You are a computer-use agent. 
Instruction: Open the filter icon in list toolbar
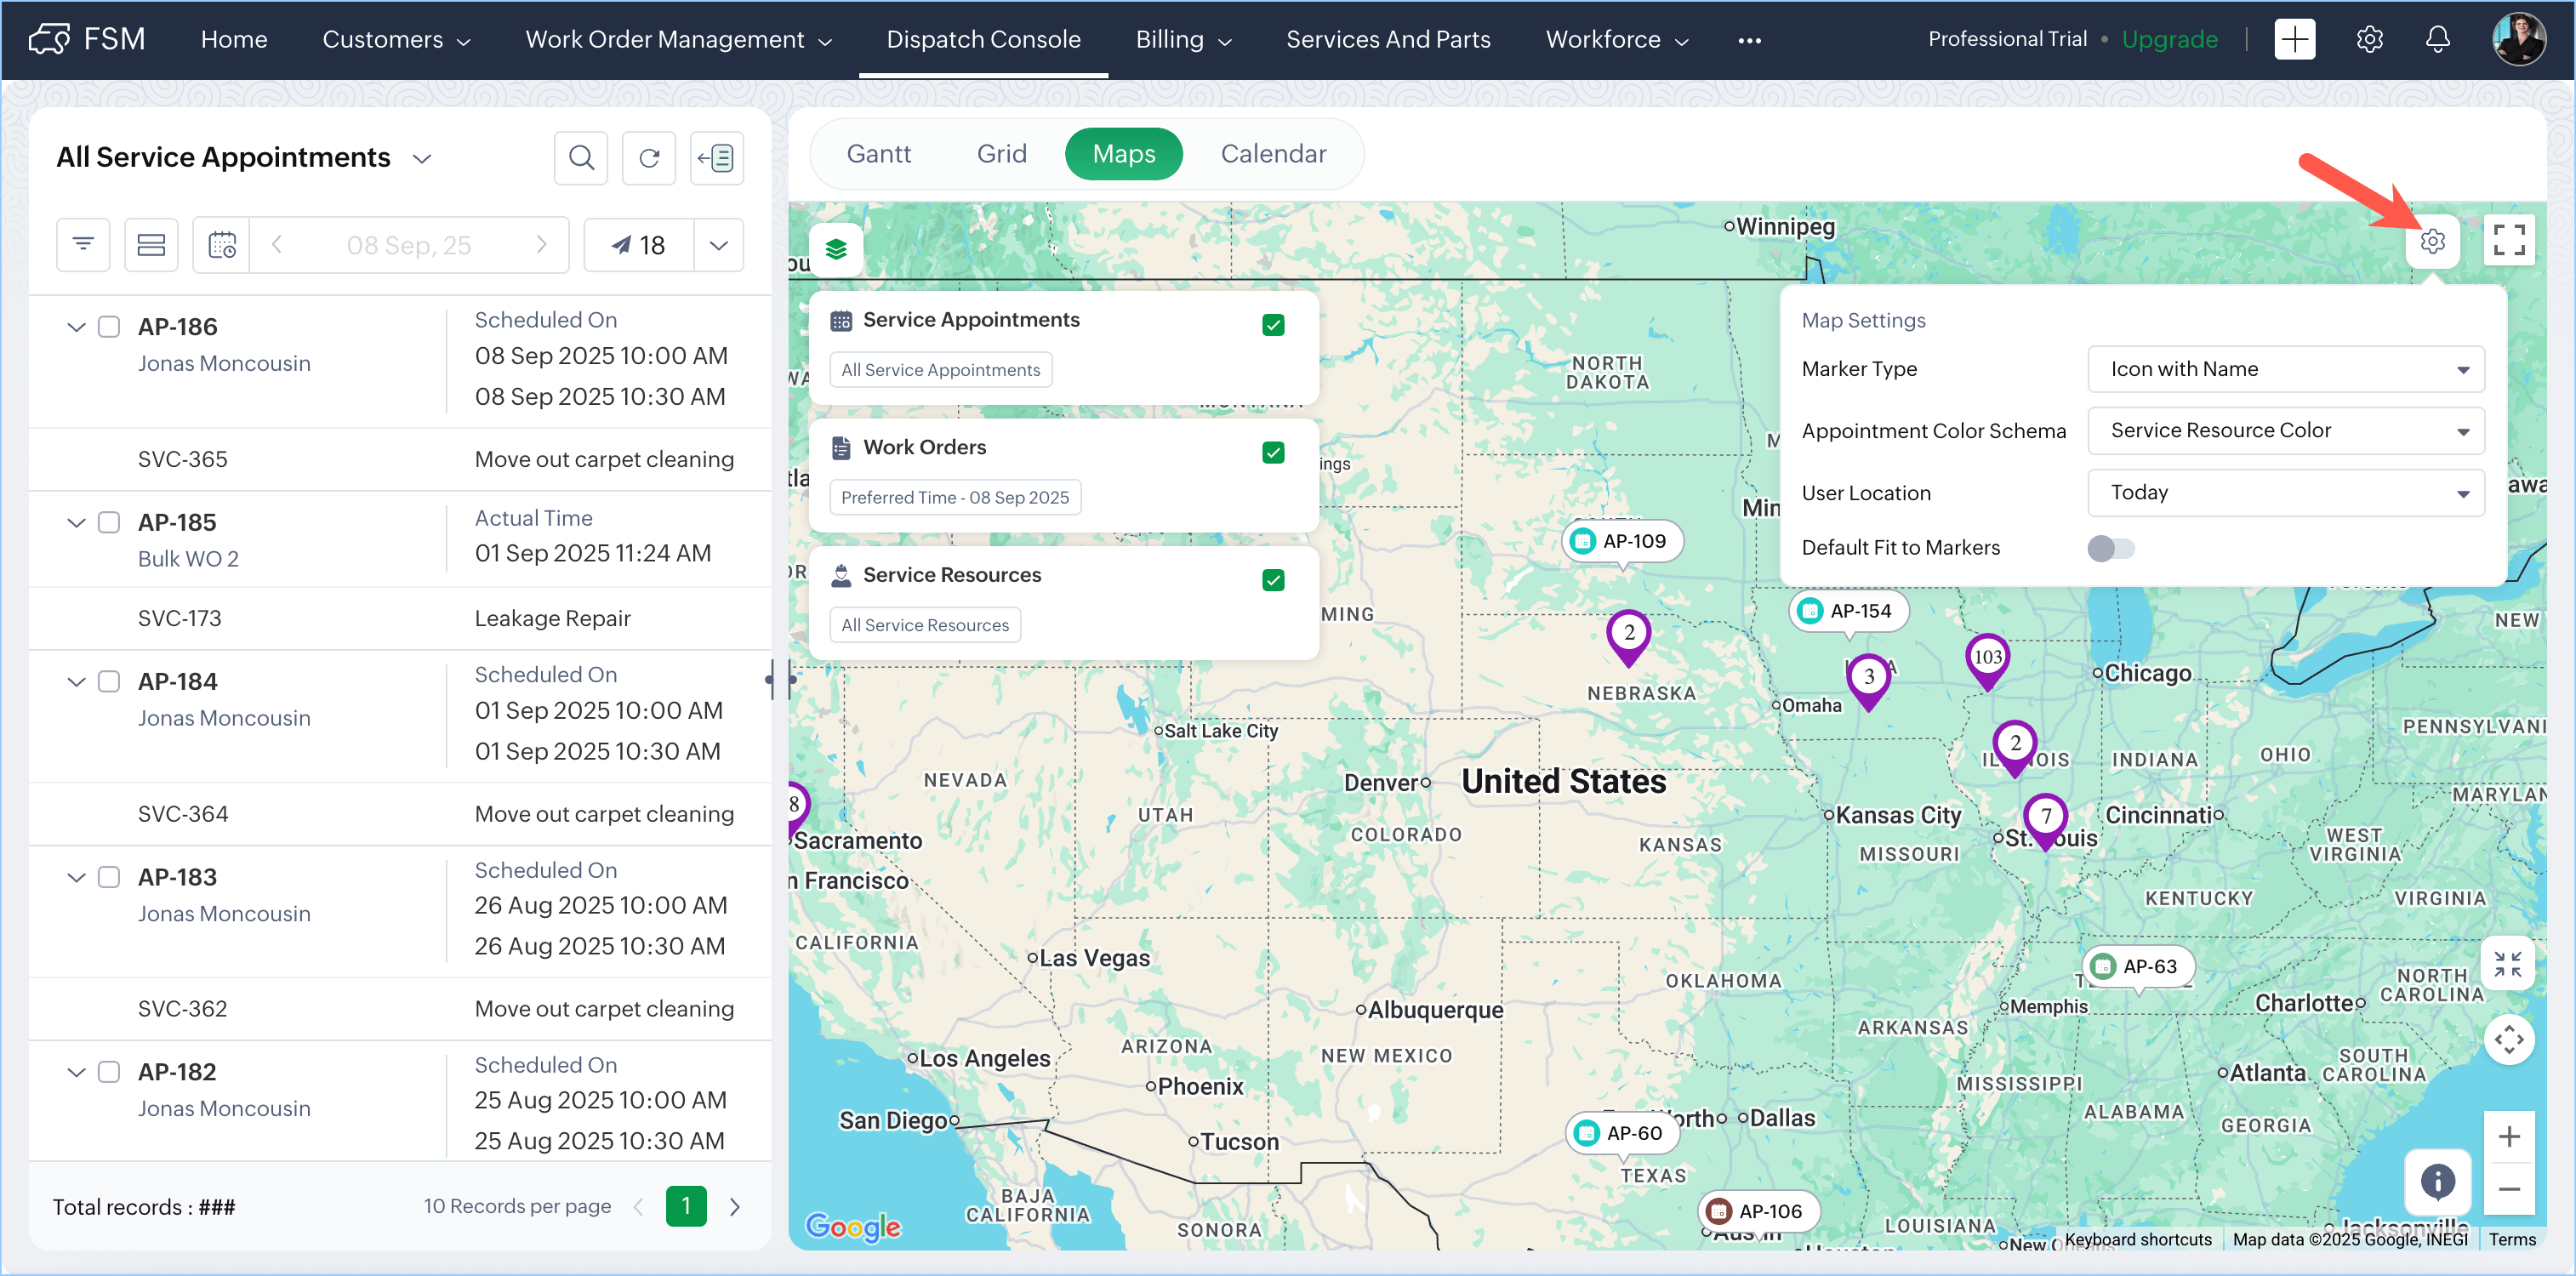[x=83, y=245]
